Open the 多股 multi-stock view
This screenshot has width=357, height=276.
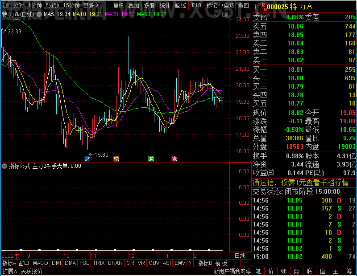149,5
